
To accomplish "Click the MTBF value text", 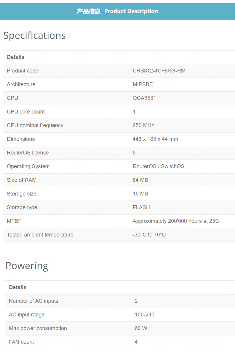I will tap(176, 221).
